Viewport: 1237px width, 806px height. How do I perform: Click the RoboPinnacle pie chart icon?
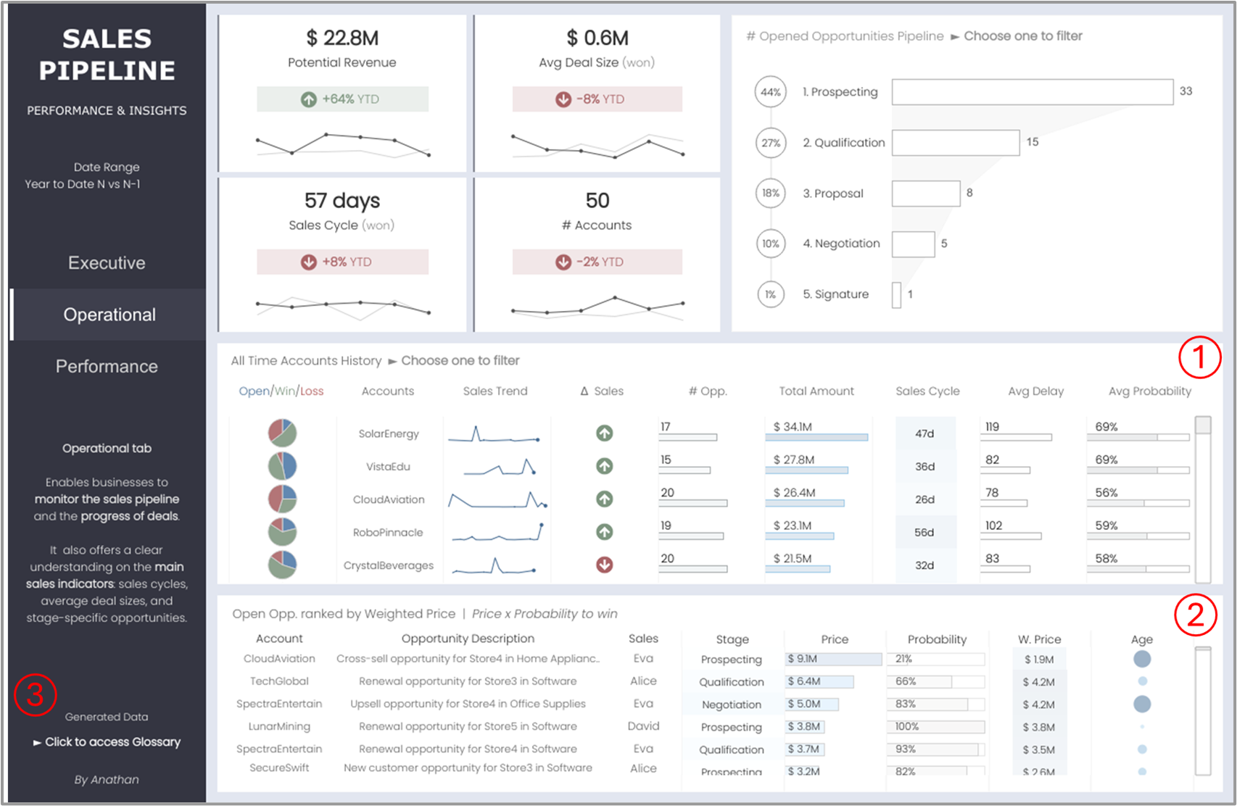(282, 532)
